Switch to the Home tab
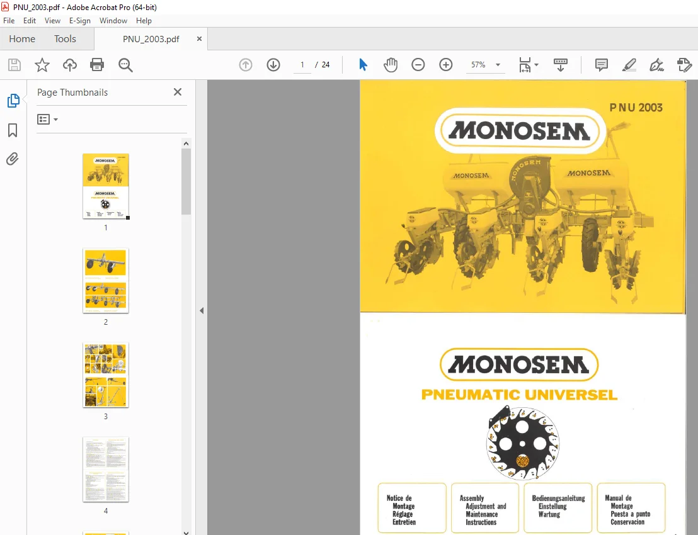The image size is (698, 535). coord(22,38)
